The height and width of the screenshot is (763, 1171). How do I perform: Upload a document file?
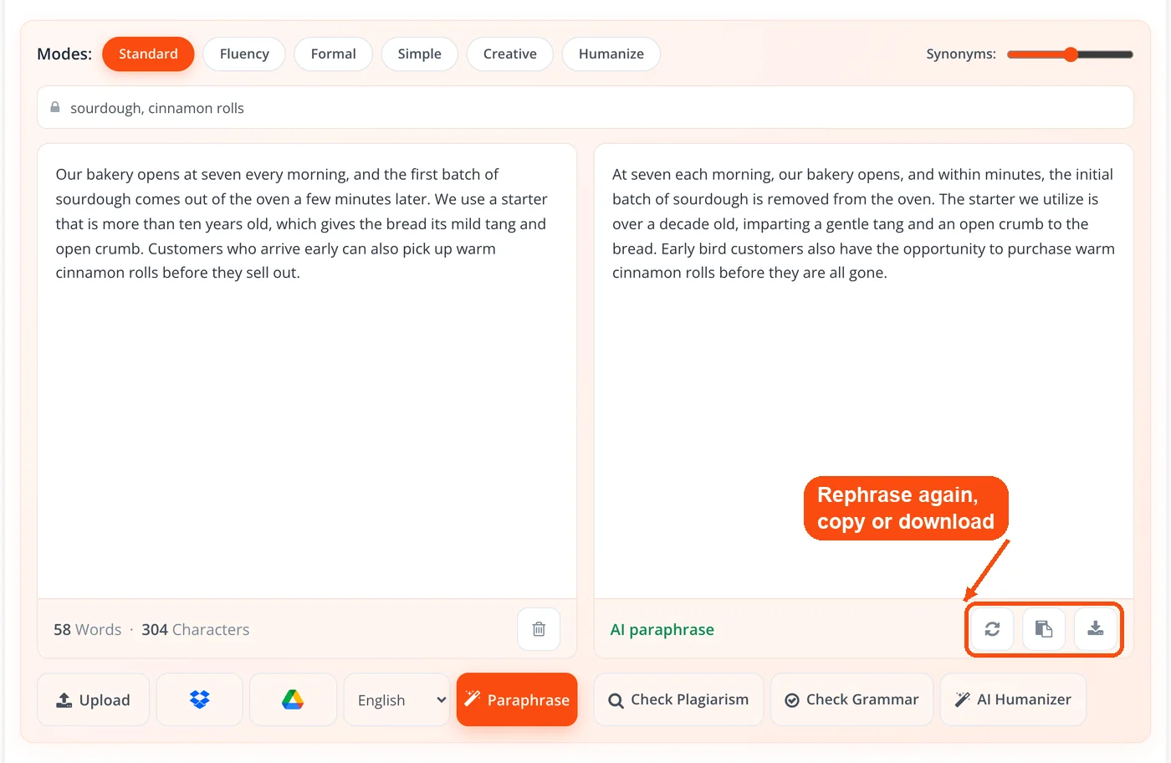coord(93,699)
